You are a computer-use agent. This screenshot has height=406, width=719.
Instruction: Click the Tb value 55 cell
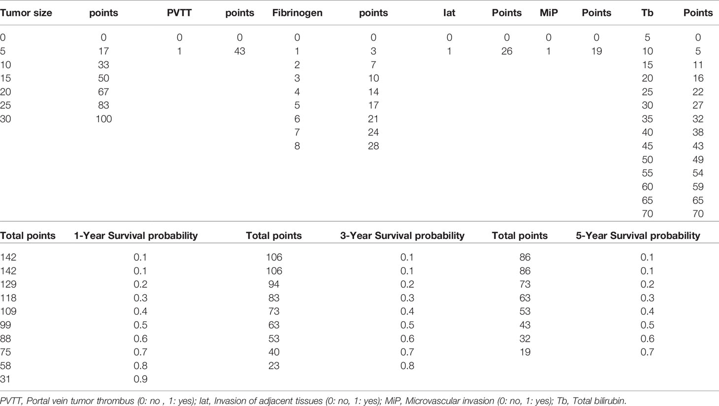[x=647, y=173]
